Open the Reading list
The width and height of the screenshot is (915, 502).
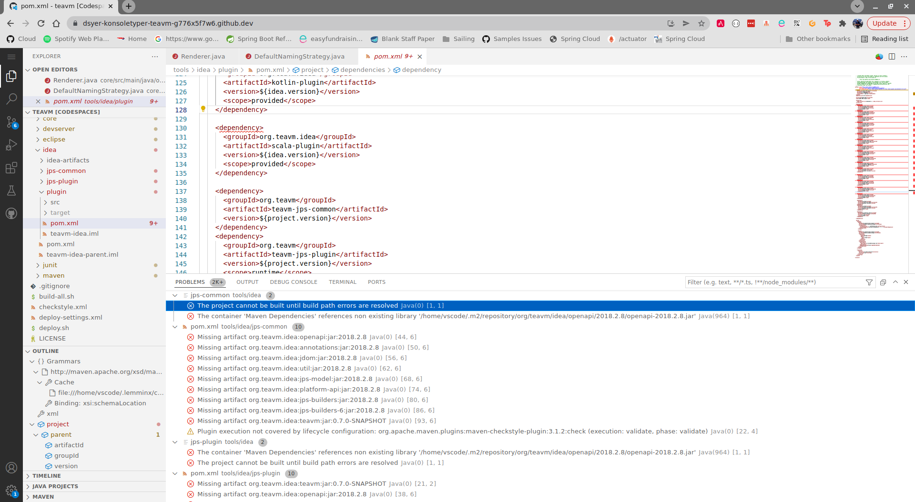(884, 39)
